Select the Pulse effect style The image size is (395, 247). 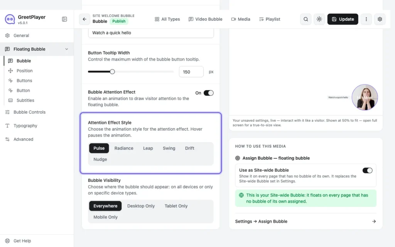click(99, 148)
